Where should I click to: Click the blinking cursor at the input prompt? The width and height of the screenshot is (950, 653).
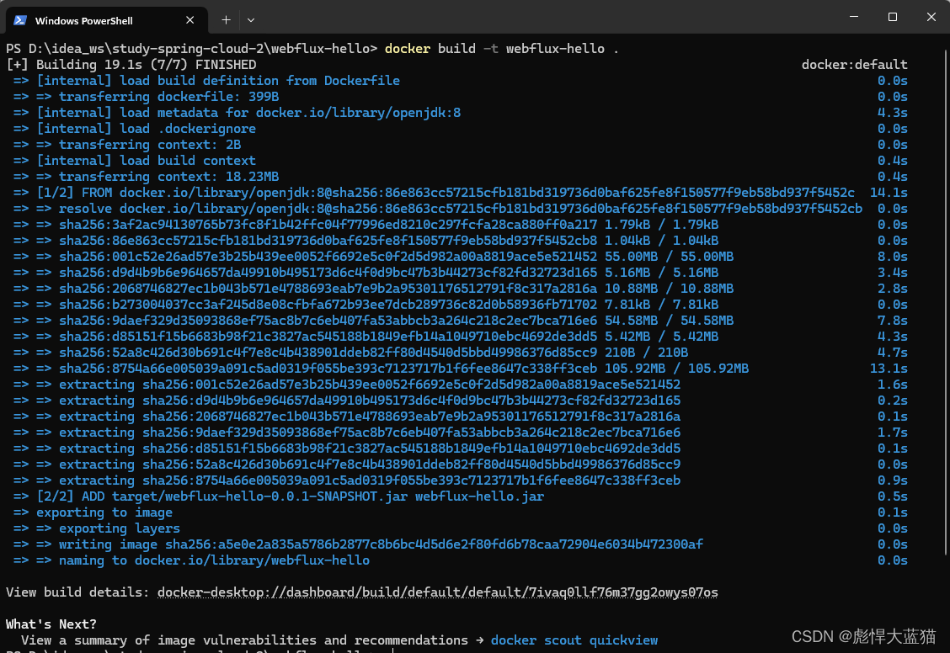click(x=391, y=650)
